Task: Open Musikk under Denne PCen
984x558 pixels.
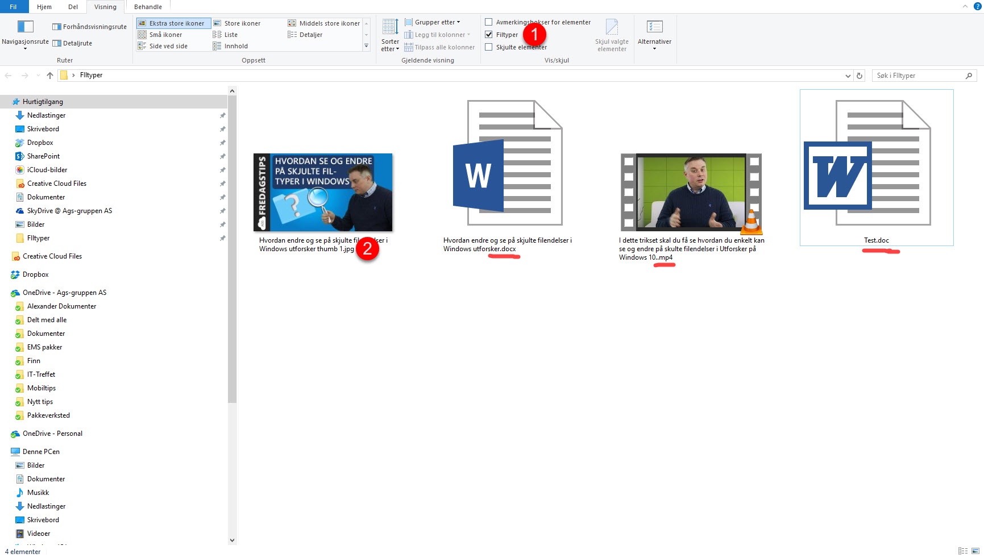Action: [38, 493]
